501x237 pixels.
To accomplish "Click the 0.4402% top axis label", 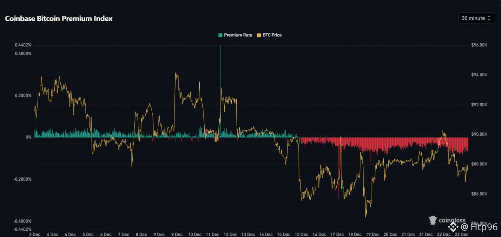I will [x=23, y=45].
